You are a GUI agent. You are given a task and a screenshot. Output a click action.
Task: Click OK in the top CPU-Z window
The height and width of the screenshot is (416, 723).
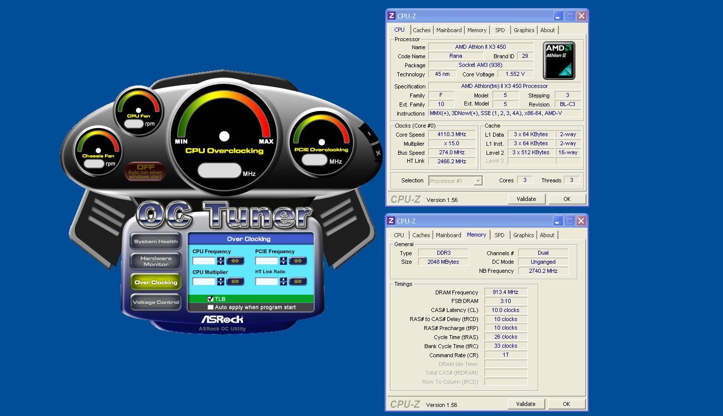click(567, 199)
